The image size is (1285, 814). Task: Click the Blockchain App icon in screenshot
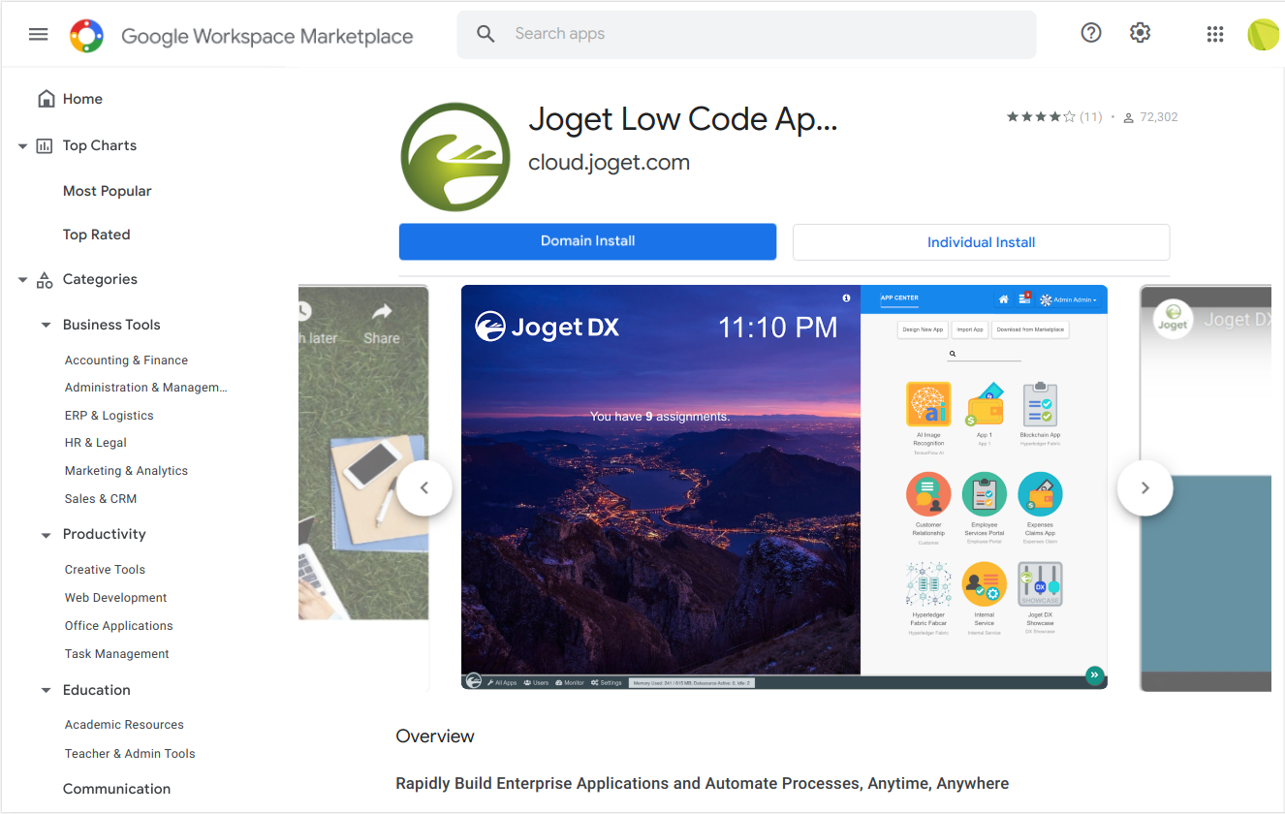pyautogui.click(x=1040, y=404)
